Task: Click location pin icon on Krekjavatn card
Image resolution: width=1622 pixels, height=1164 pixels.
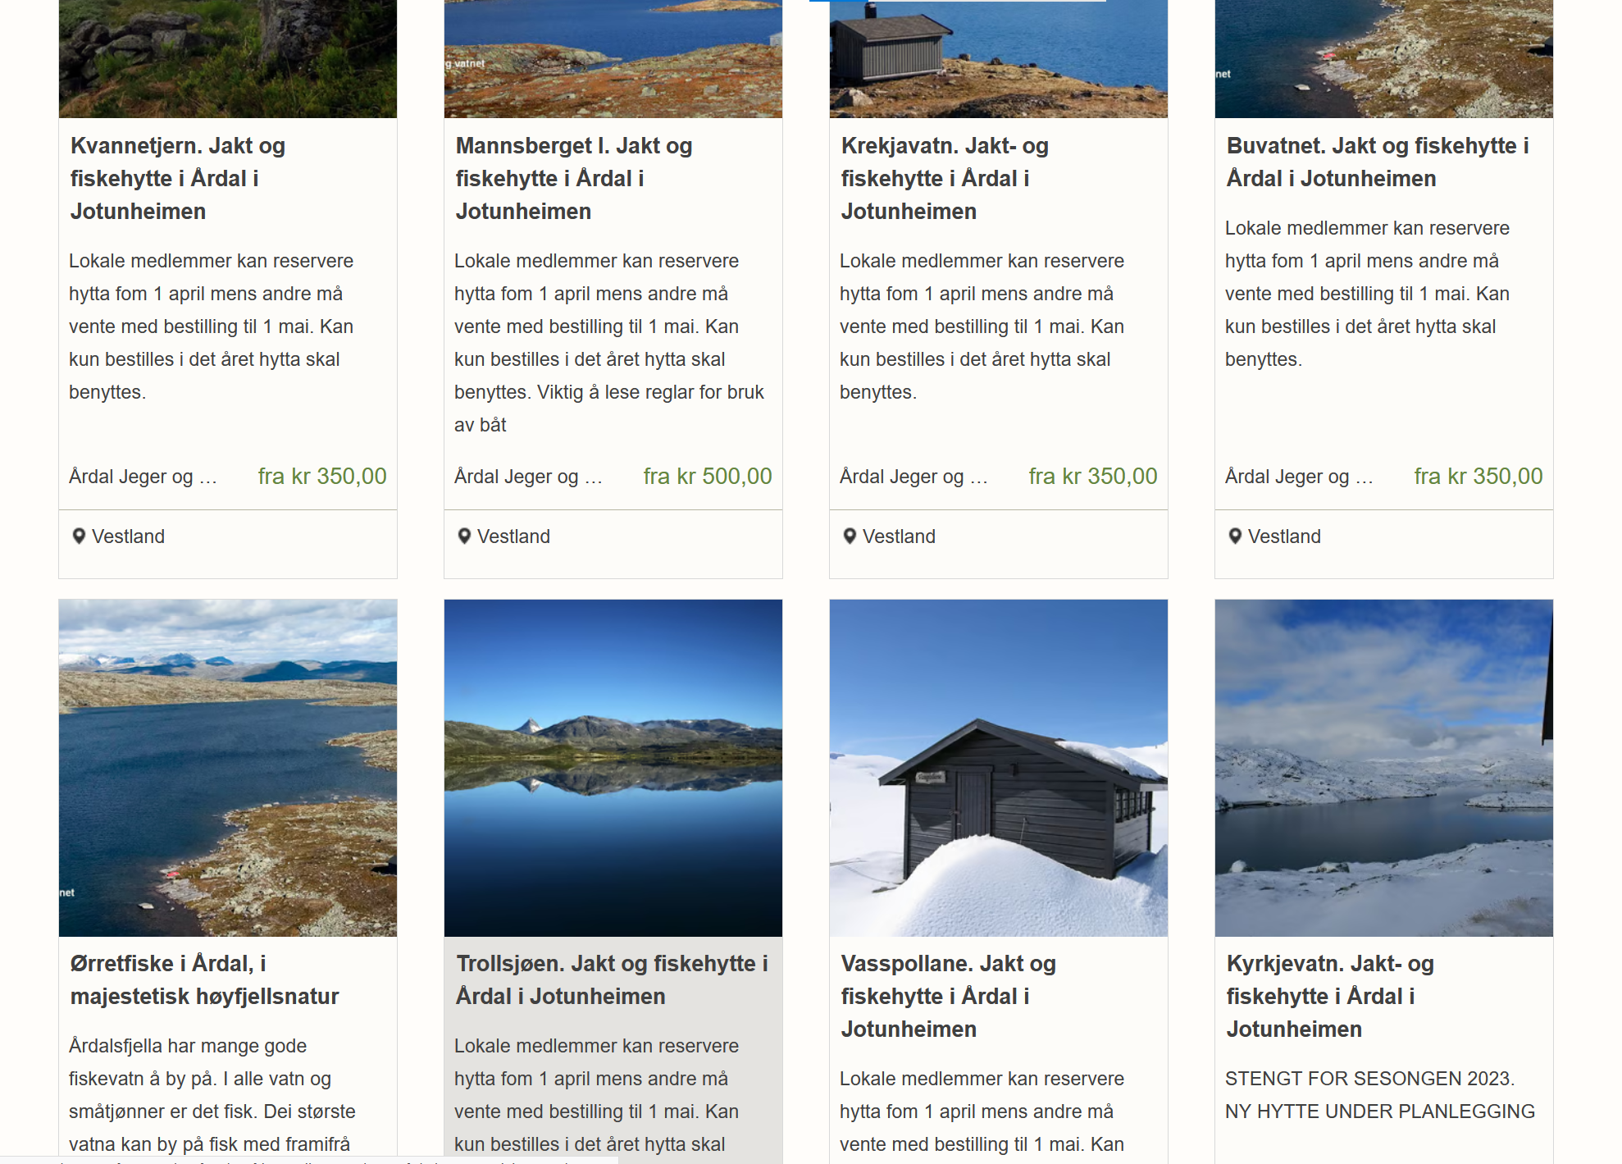Action: [x=850, y=536]
